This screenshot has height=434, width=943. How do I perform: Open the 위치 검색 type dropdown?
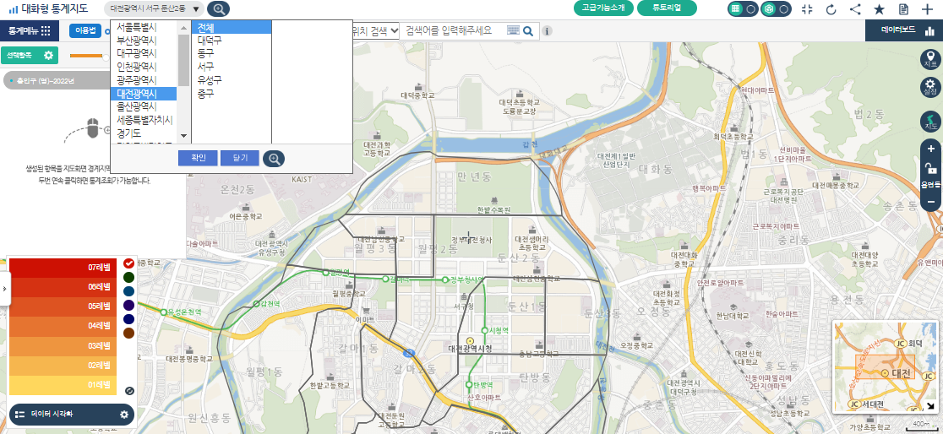coord(374,30)
